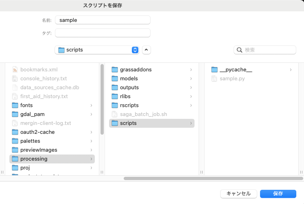The image size is (304, 204).
Task: Click the fonts folder icon
Action: click(15, 105)
